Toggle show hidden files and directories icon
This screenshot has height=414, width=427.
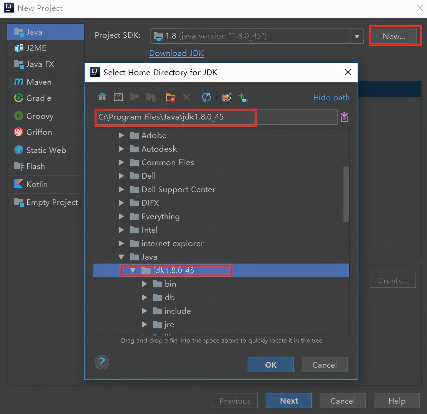point(226,97)
